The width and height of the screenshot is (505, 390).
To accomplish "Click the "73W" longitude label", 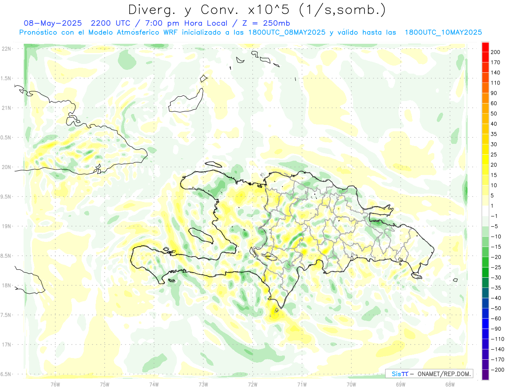I will (203, 384).
